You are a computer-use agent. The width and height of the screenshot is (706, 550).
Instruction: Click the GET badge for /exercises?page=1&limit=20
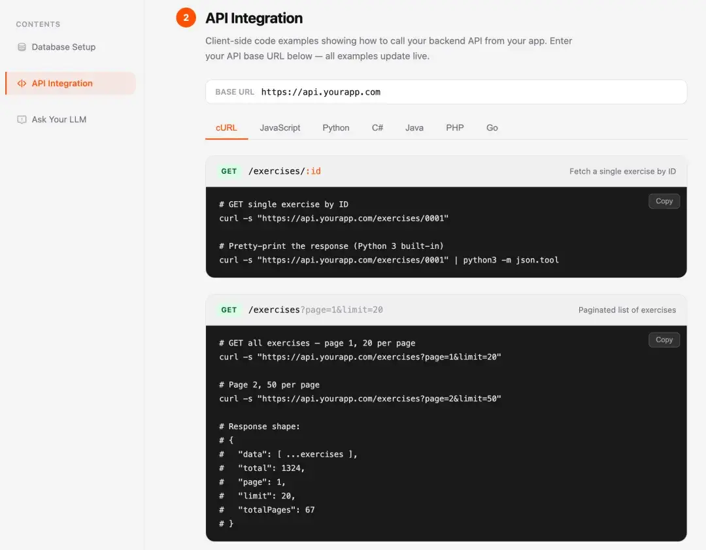pos(229,310)
